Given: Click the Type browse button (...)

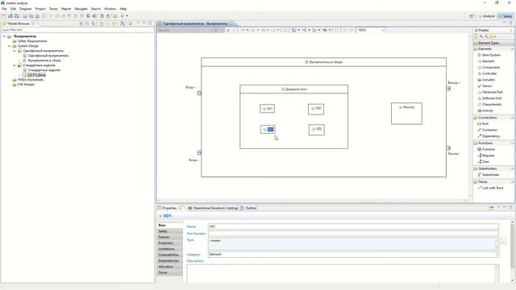Looking at the screenshot, I should point(503,242).
